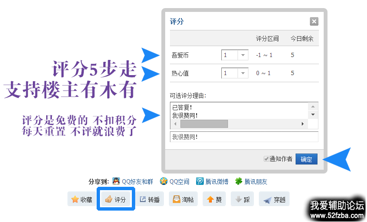
Task: Click the 可选评分理由: label
Action: coord(188,96)
